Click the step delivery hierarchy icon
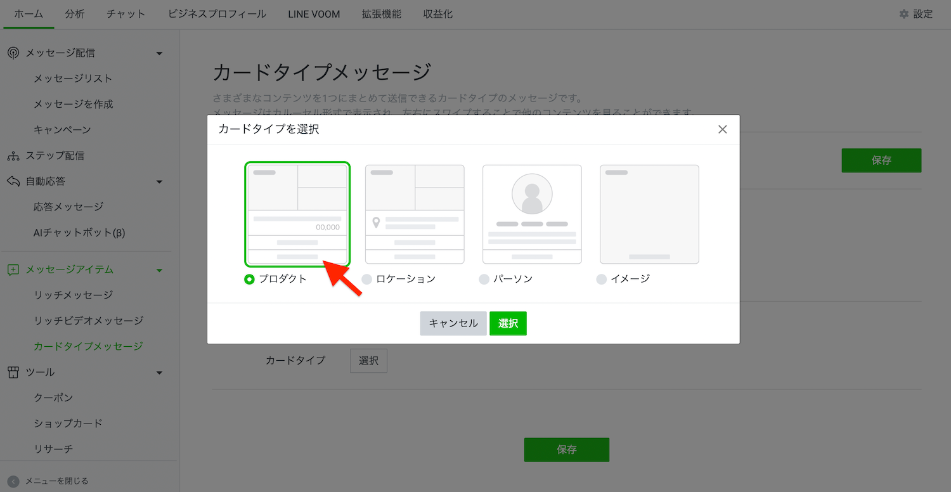The image size is (951, 492). coord(13,155)
